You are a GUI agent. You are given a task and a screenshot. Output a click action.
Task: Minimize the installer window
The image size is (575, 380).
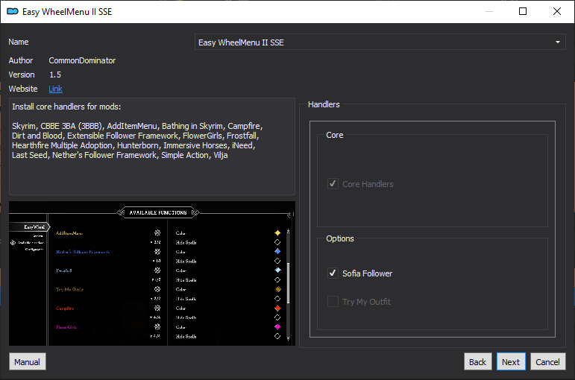[x=488, y=11]
